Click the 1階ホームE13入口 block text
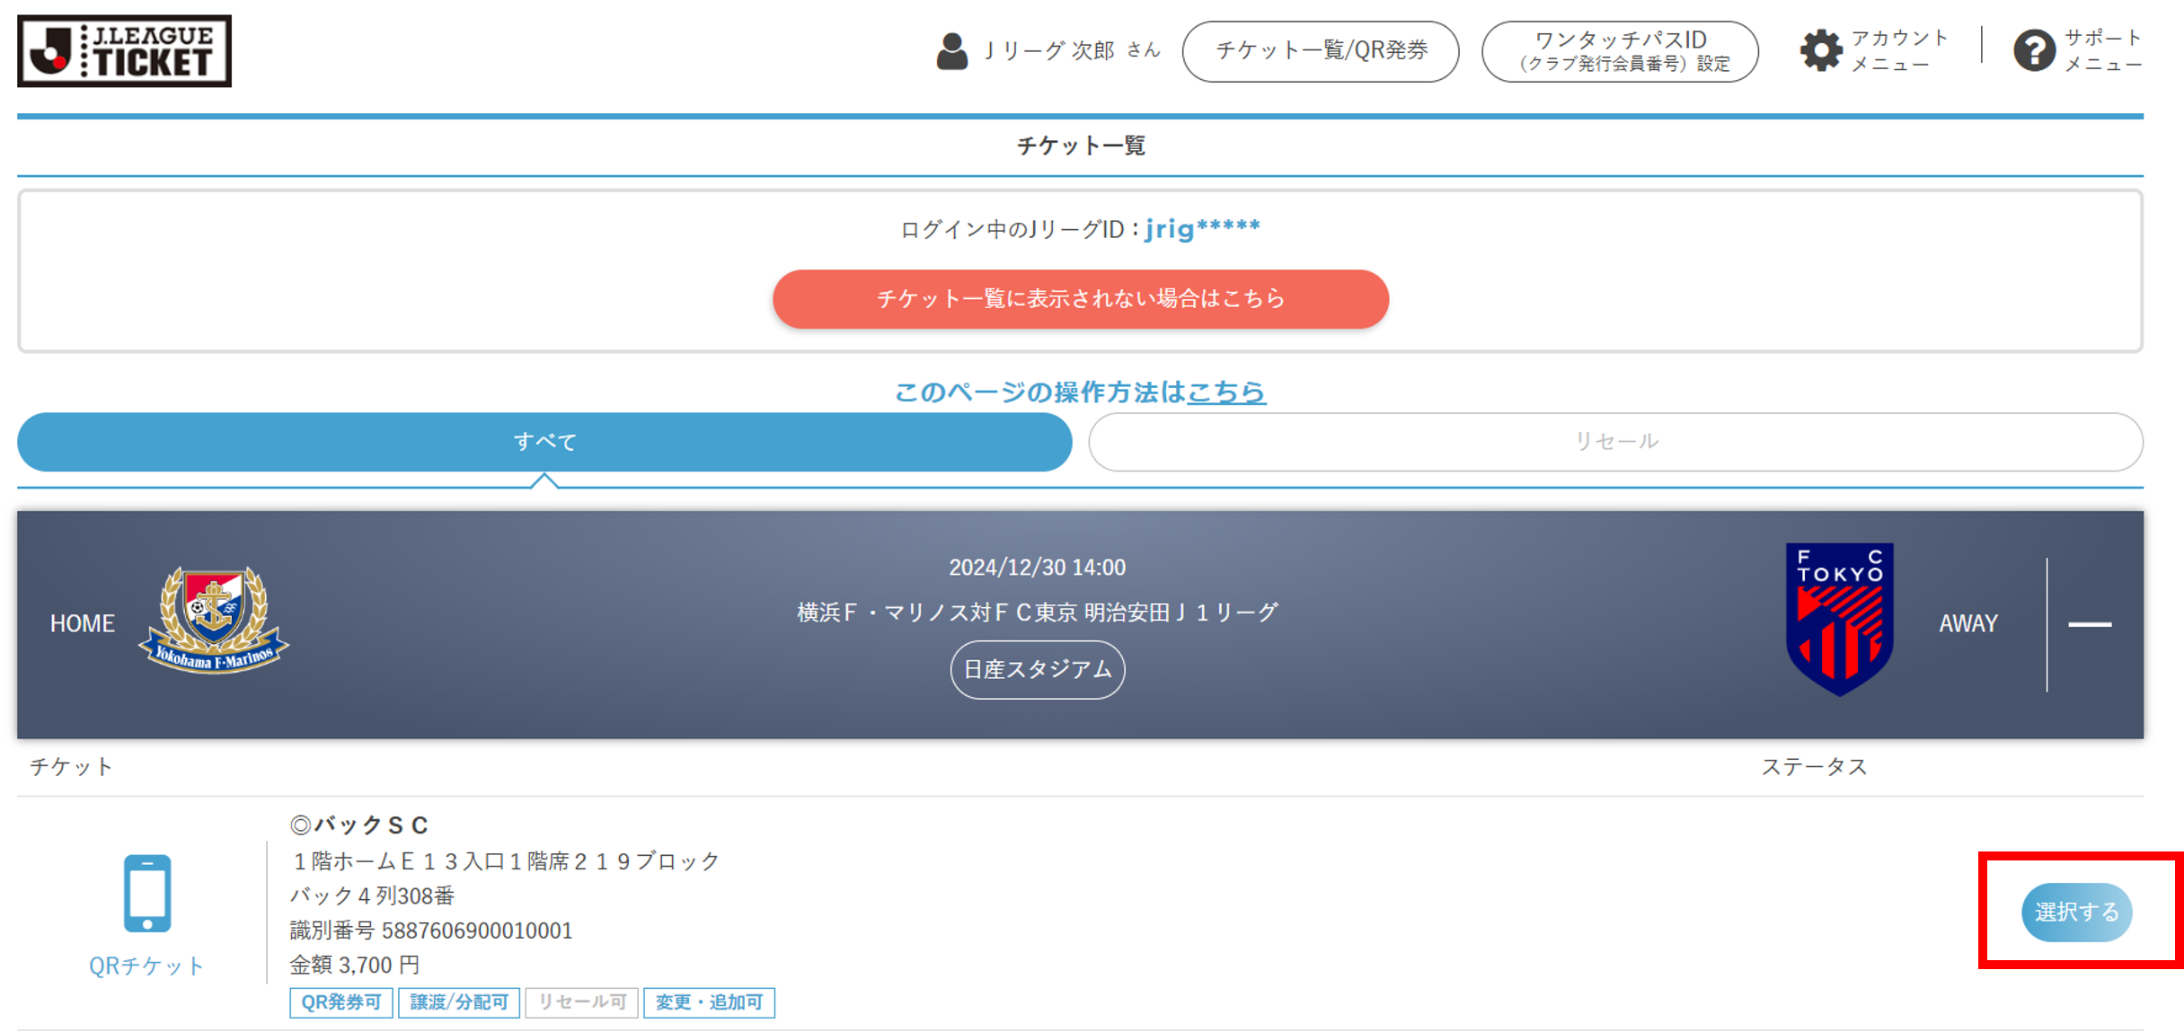The width and height of the screenshot is (2184, 1032). [505, 861]
